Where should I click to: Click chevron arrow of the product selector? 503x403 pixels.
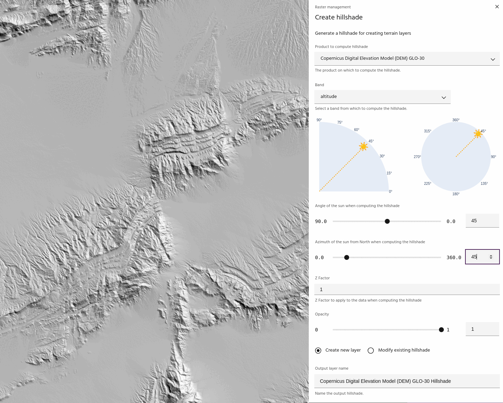(493, 59)
